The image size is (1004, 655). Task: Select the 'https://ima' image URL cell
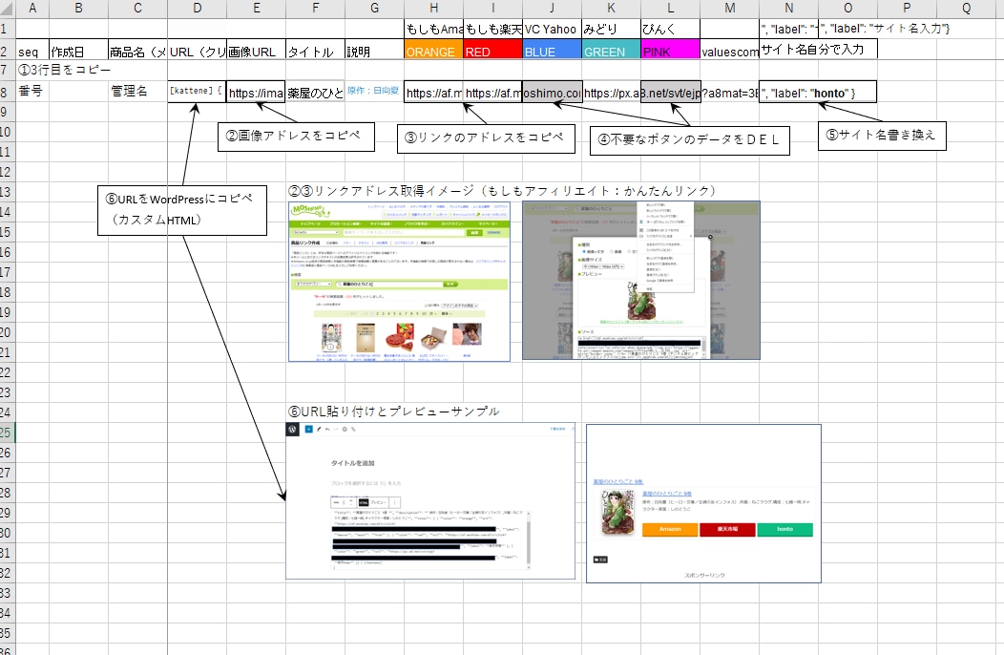click(256, 92)
